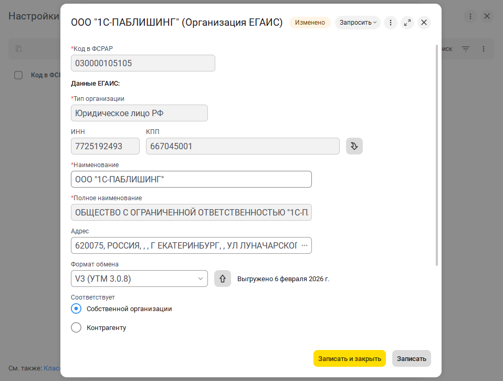The height and width of the screenshot is (381, 503).
Task: Select the Собственной организации radio option
Action: click(76, 308)
